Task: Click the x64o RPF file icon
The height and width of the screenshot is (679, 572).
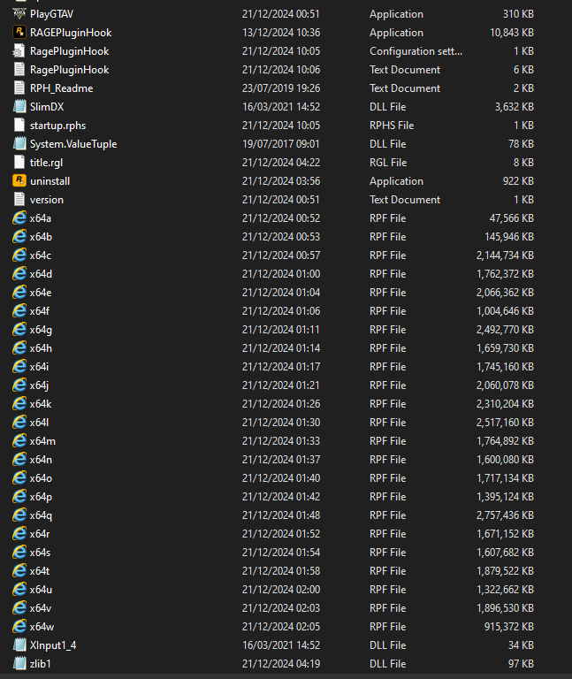Action: (19, 478)
